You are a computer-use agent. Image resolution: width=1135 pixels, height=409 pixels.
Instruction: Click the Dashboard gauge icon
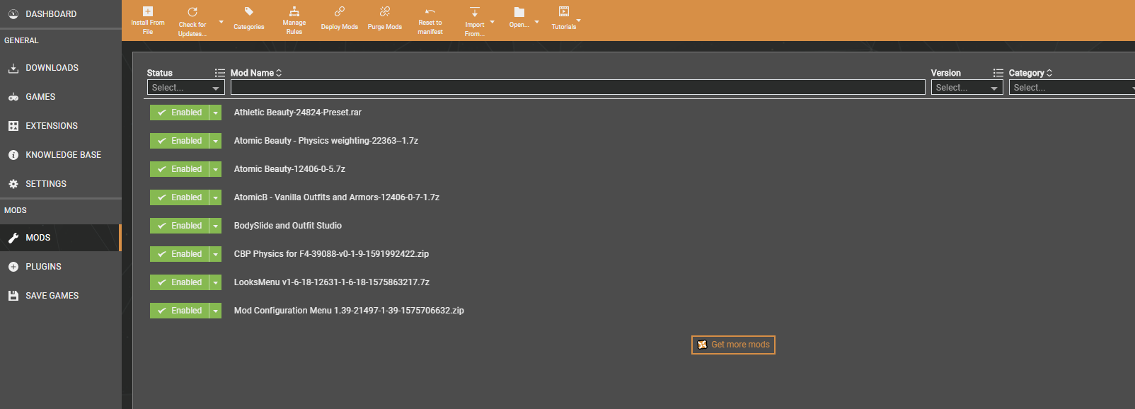[x=13, y=14]
